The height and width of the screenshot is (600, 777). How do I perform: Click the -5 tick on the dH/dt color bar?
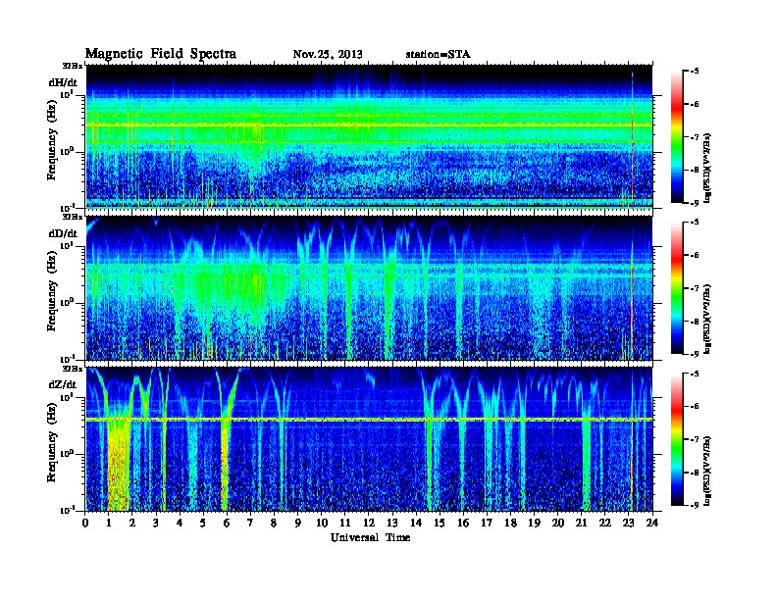coord(695,72)
